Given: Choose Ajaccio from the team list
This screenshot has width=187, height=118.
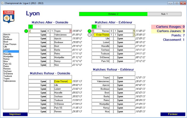Looking at the screenshot, I should [7, 34].
